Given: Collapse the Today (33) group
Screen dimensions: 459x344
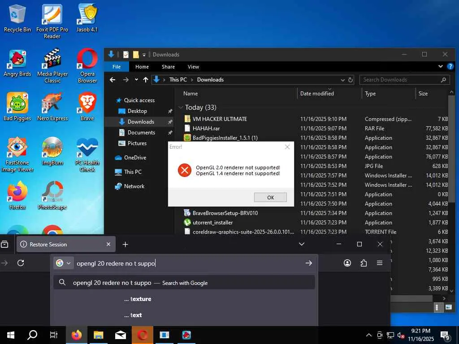Looking at the screenshot, I should [x=181, y=107].
